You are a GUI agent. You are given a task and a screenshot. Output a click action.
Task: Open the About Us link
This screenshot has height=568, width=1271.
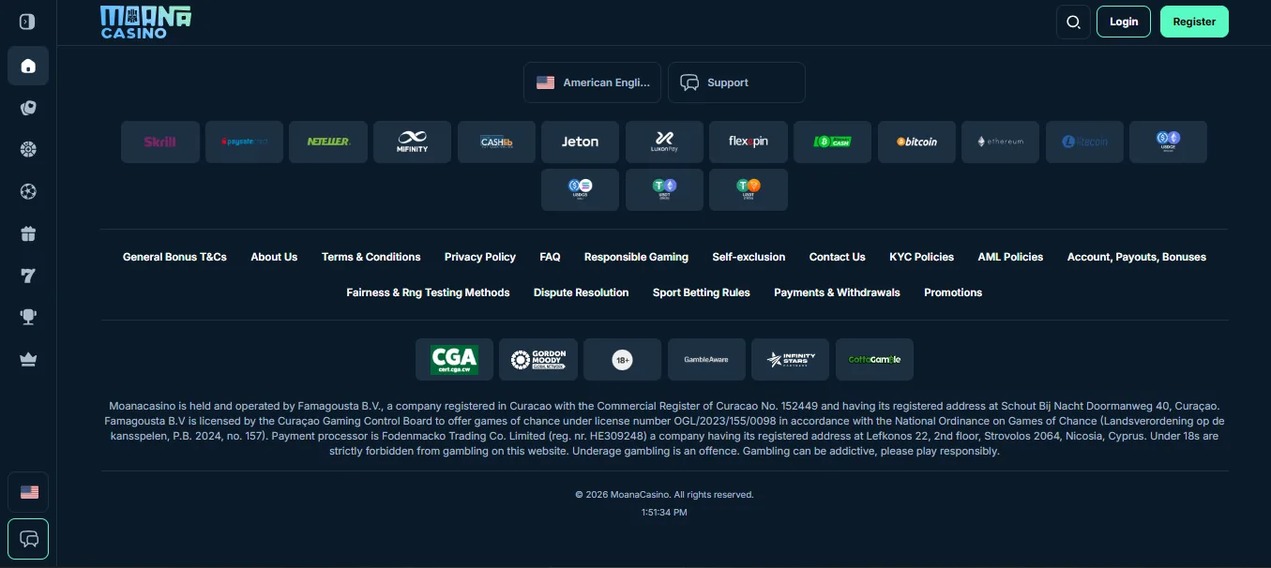[274, 257]
